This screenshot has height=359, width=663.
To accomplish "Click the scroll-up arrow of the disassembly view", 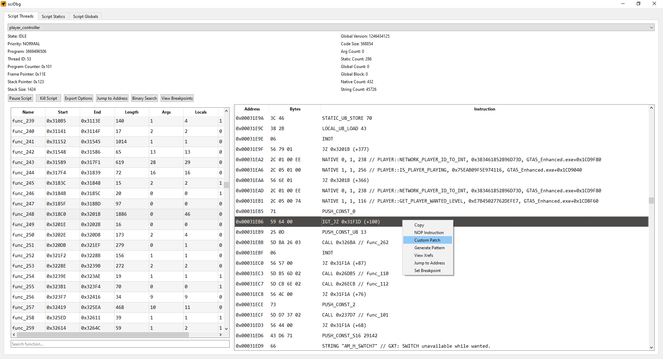I will point(651,108).
